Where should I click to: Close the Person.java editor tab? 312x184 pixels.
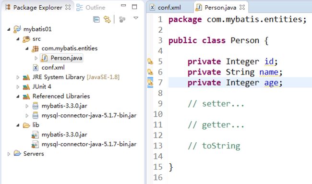coord(242,7)
